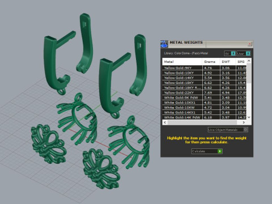Select the White Gold:14K PdW row
This screenshot has height=204, width=272.
point(205,117)
